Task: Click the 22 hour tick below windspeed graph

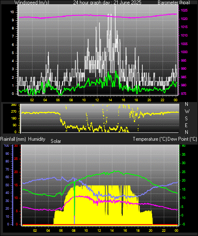Action: click(x=162, y=100)
